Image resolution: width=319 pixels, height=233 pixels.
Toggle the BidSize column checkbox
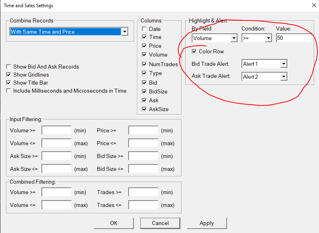(144, 91)
